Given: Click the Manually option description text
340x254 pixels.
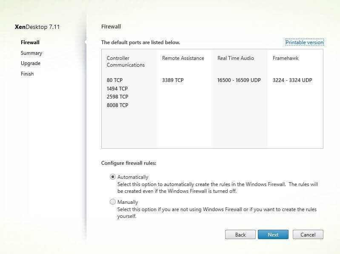Looking at the screenshot, I should coord(217,213).
